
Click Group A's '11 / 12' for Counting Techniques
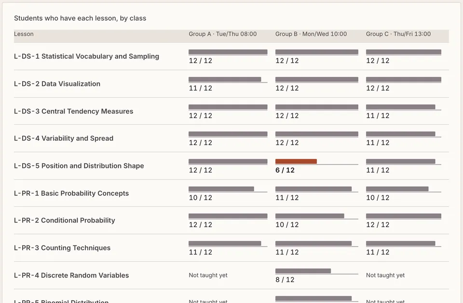[201, 252]
